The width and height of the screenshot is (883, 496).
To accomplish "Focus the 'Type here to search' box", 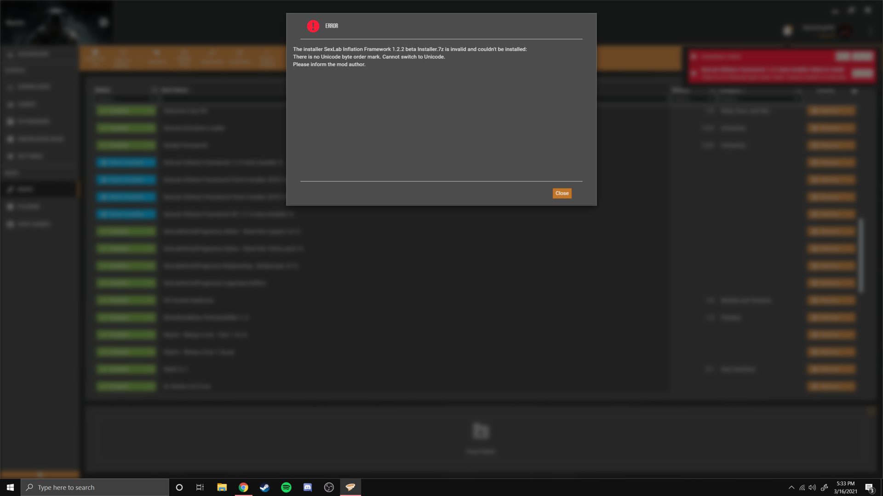I will [95, 487].
